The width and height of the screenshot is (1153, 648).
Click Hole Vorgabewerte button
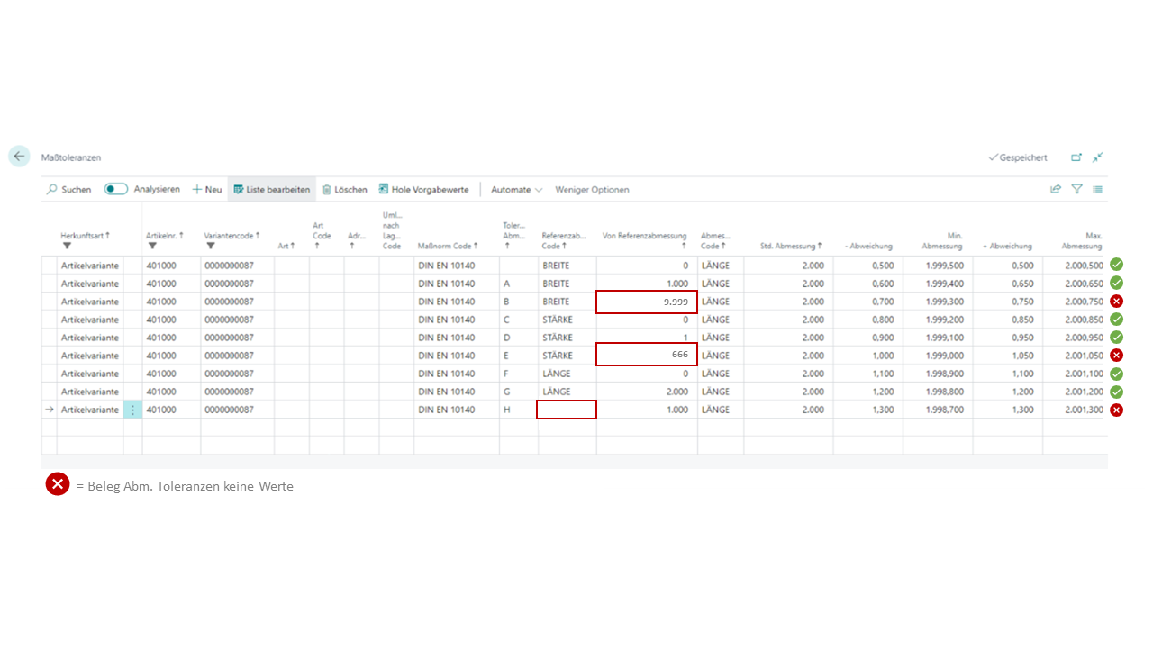[x=423, y=190]
